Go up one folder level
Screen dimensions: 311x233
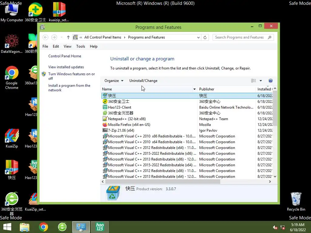click(68, 37)
